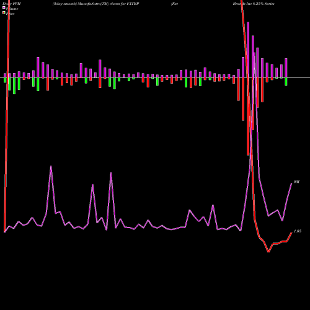
Task: Click the Volume legend label
Action: point(12,9)
